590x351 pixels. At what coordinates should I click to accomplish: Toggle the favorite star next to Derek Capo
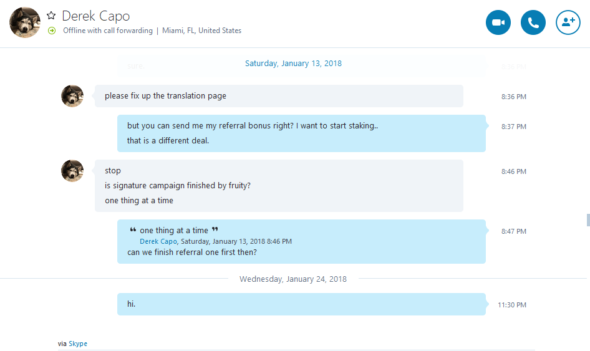coord(51,16)
